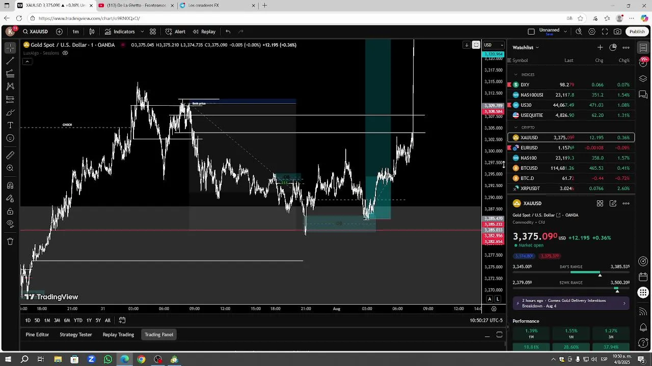Open the Replay Trading tab
Screen dimensions: 652x366
[118, 334]
